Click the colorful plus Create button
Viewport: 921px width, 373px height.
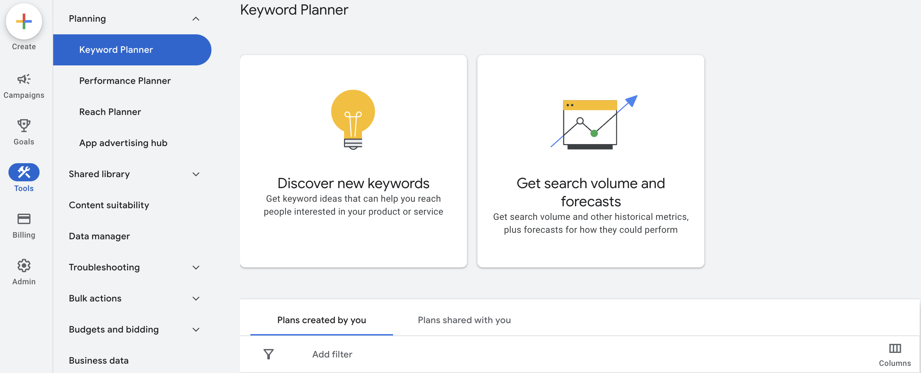point(24,22)
